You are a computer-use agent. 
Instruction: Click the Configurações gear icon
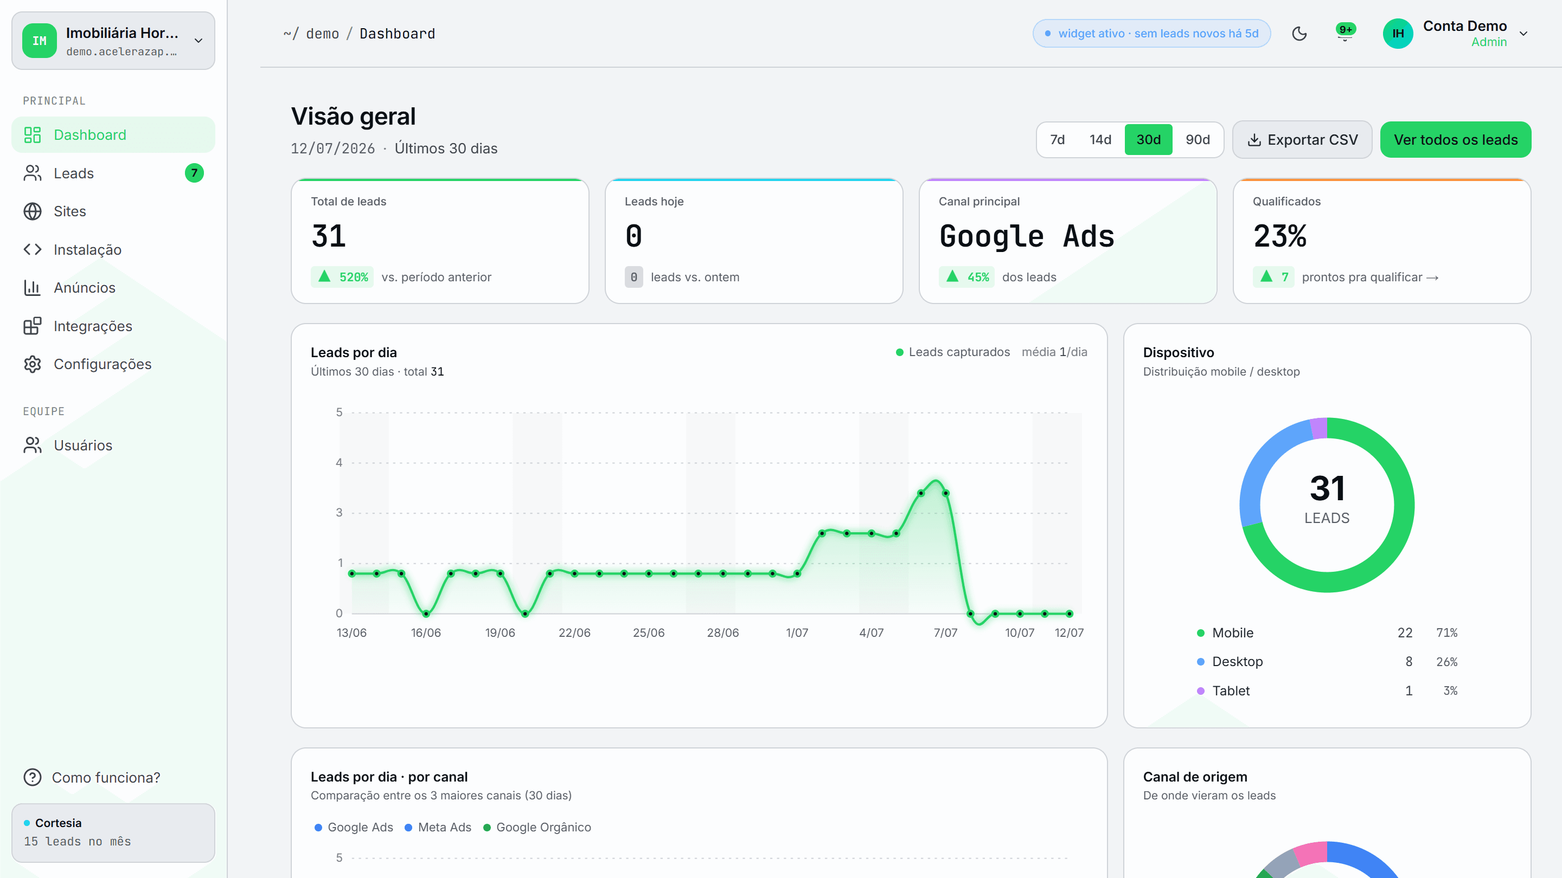click(32, 364)
